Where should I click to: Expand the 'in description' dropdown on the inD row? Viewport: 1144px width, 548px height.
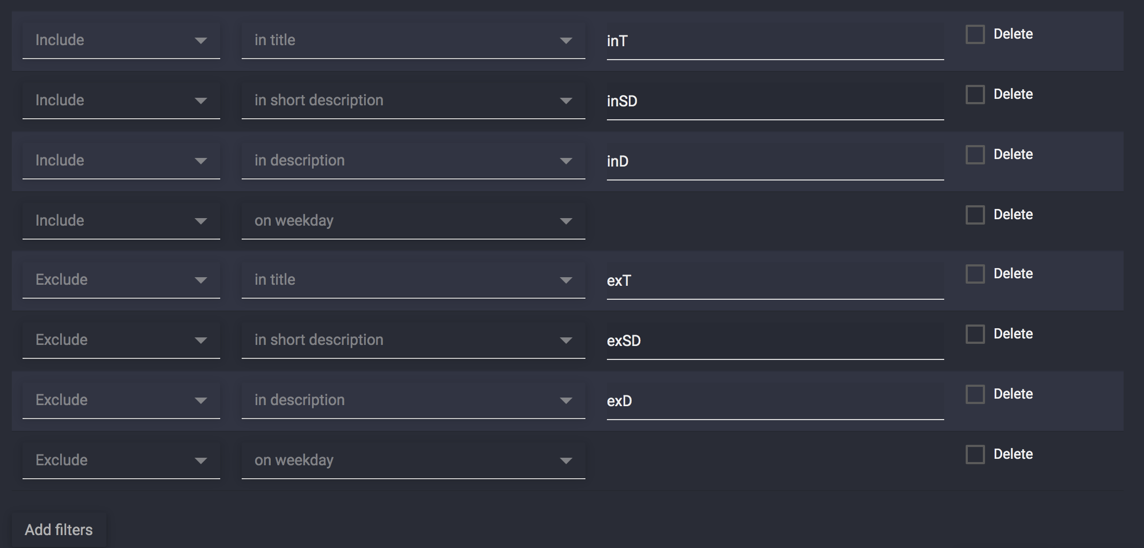pyautogui.click(x=412, y=160)
